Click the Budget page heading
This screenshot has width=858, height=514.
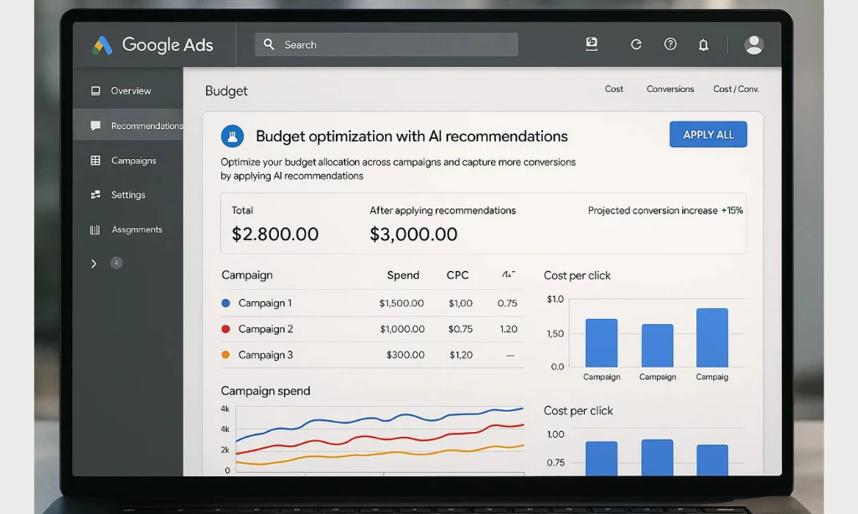click(226, 90)
